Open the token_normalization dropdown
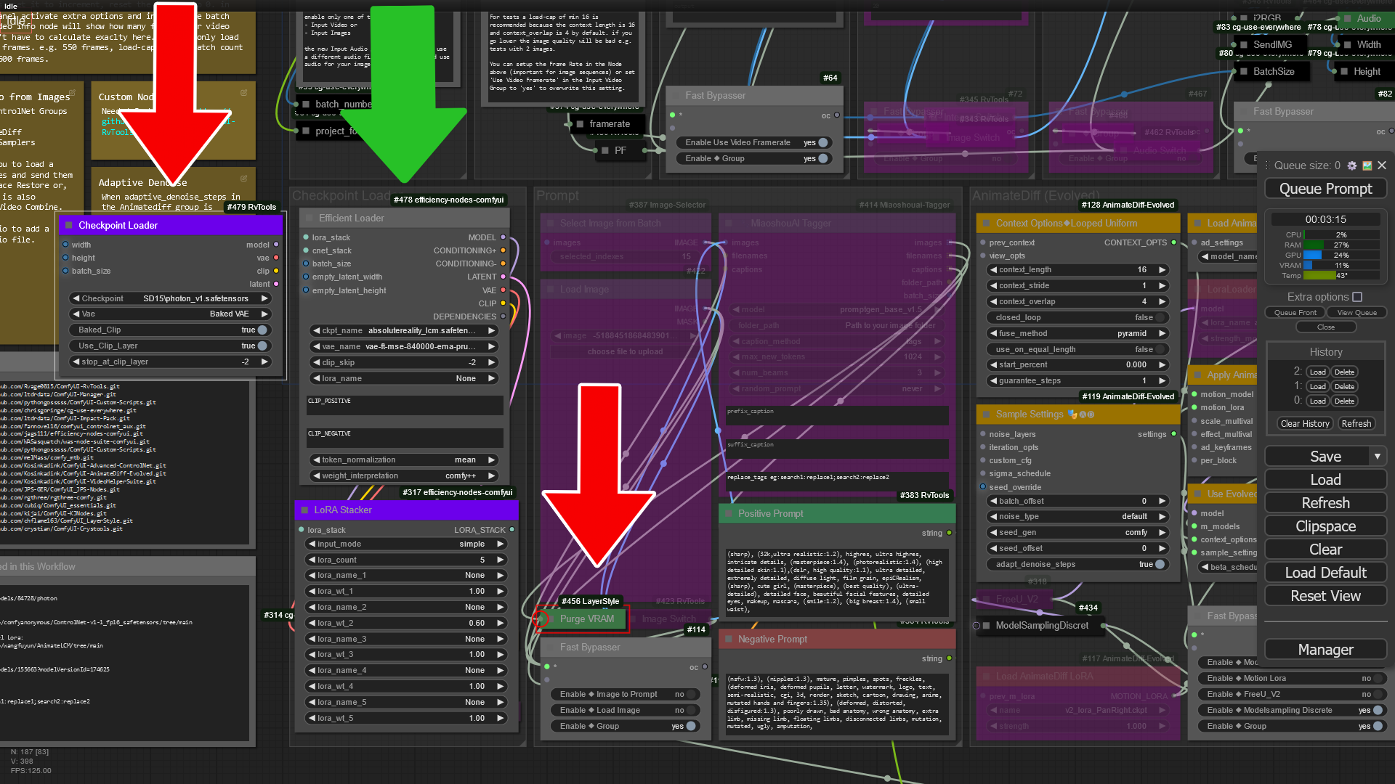Image resolution: width=1395 pixels, height=784 pixels. 404,460
